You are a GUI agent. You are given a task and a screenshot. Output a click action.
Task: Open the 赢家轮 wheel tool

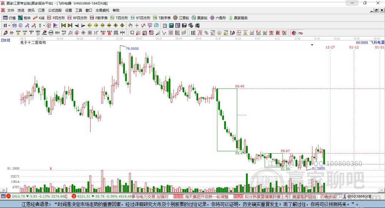(x=200, y=18)
